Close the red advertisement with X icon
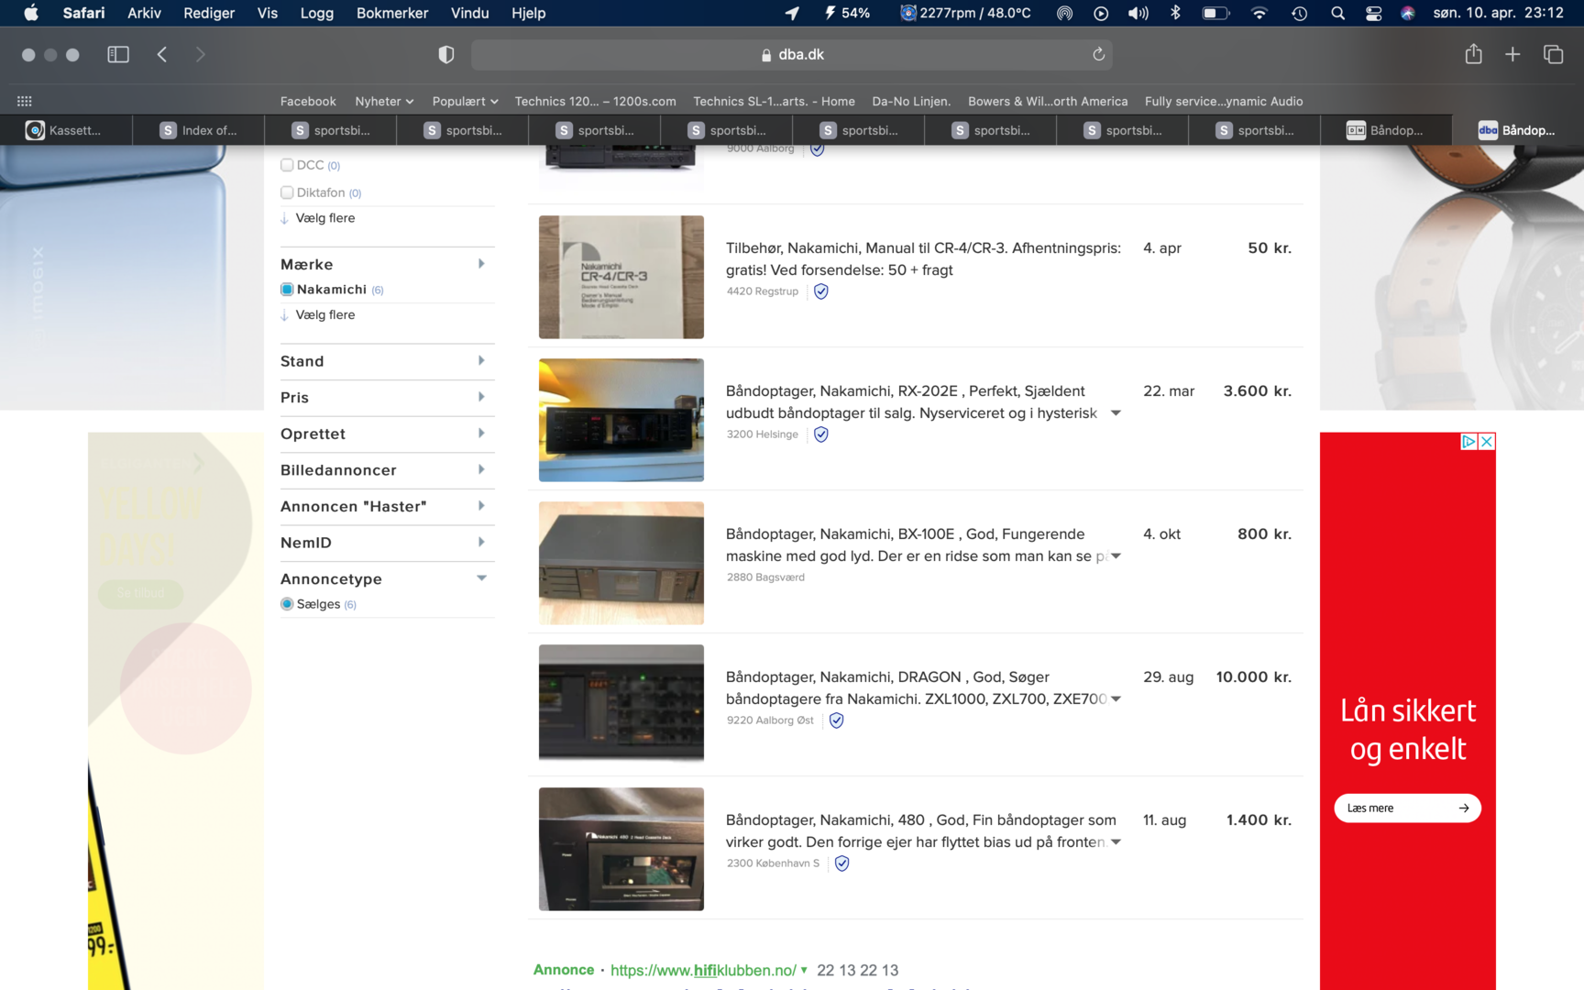This screenshot has height=990, width=1584. 1487,442
